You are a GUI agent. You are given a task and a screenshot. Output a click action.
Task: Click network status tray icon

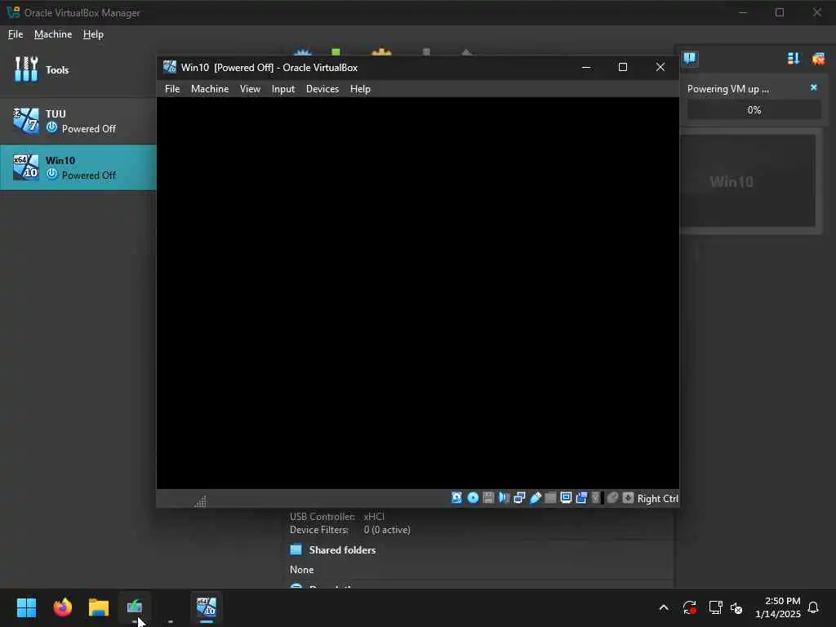[x=715, y=607]
